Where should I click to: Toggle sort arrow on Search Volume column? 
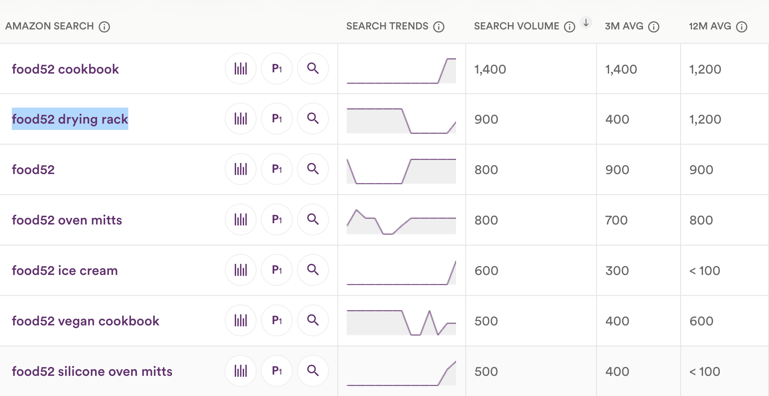pos(586,22)
